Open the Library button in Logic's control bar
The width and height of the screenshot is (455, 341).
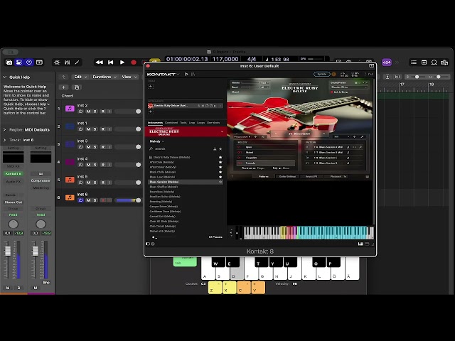(9, 63)
